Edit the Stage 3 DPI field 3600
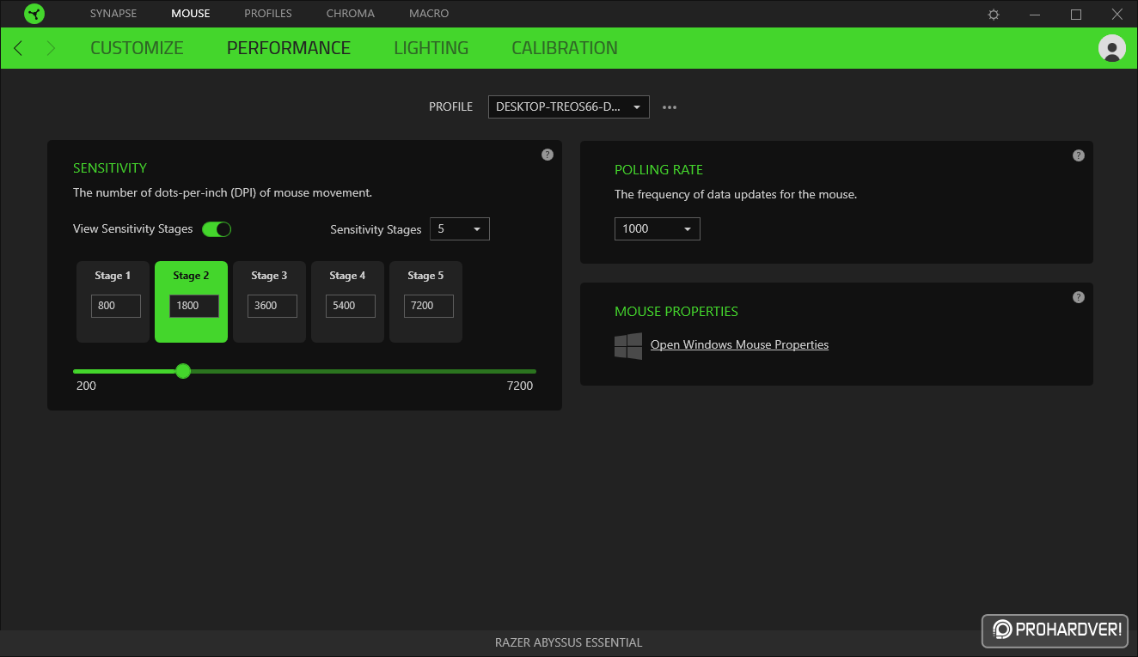Image resolution: width=1138 pixels, height=657 pixels. (x=272, y=306)
